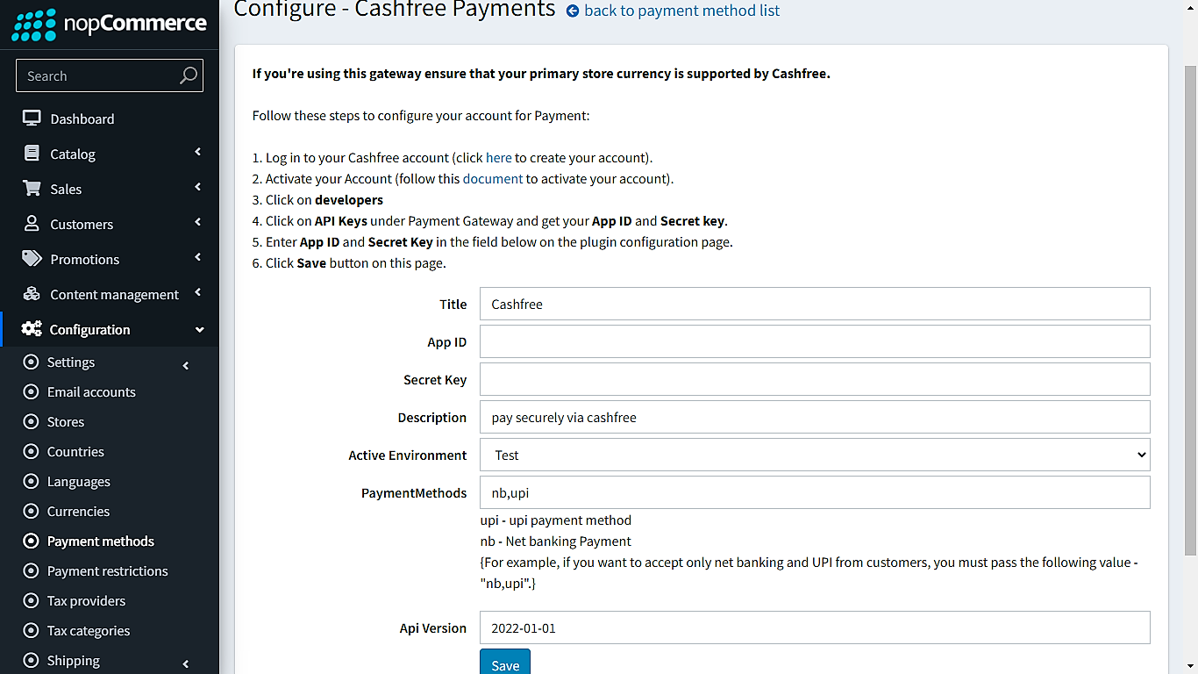Open the 'here' link to create account

point(498,158)
